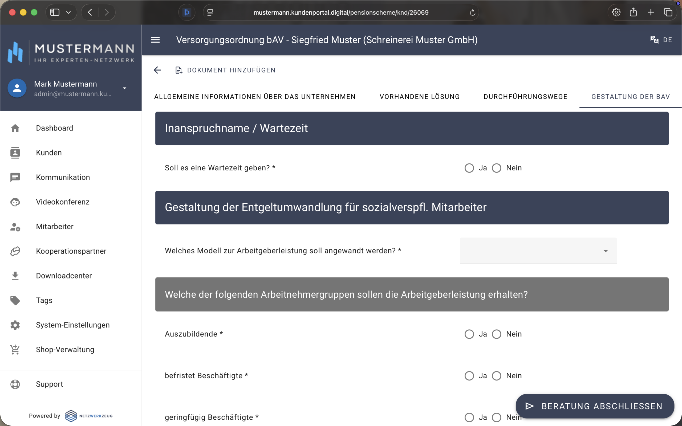Click the Shop-Verwaltung cart icon

[15, 350]
